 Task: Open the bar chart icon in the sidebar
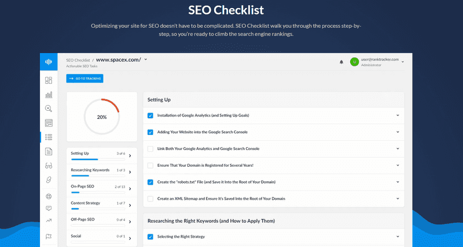[x=49, y=95]
